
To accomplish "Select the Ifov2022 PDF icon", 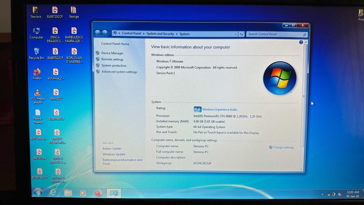I will [x=56, y=94].
